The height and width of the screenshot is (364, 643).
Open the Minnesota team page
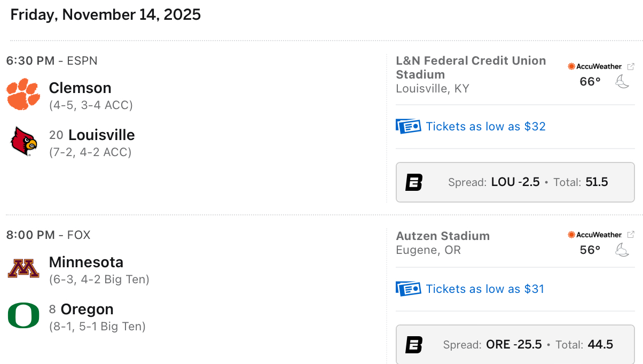tap(86, 262)
